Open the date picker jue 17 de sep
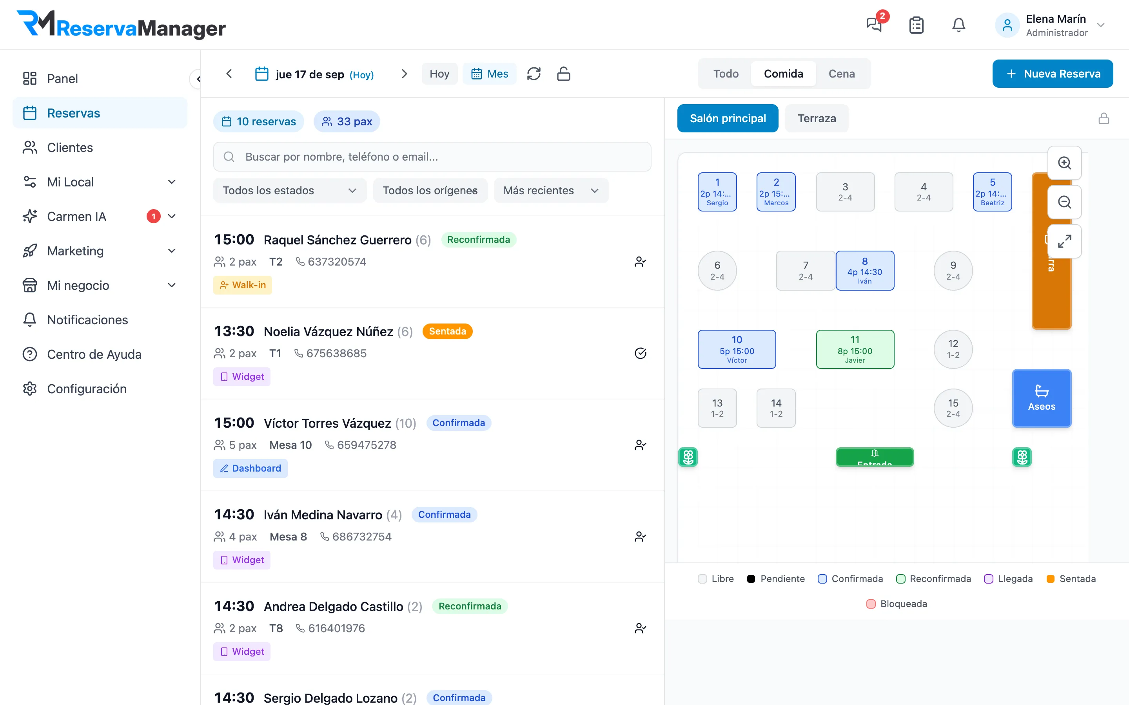Image resolution: width=1129 pixels, height=705 pixels. (x=315, y=74)
